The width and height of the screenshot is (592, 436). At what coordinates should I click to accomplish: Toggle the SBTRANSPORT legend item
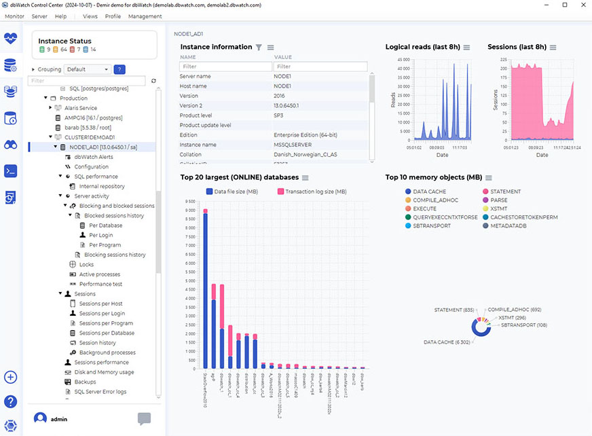(x=428, y=226)
